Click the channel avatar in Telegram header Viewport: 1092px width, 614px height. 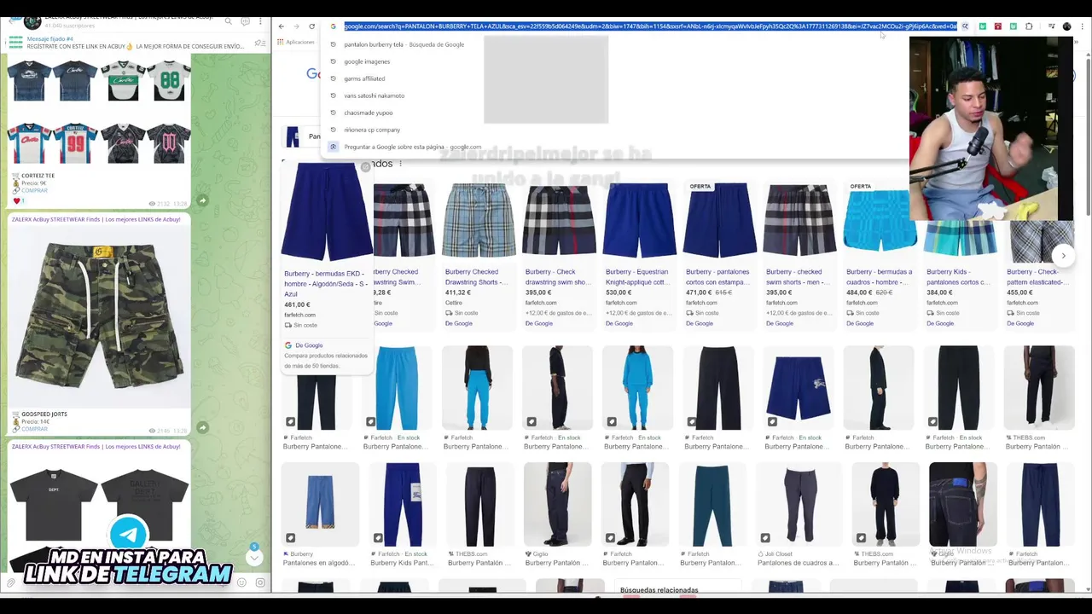click(x=32, y=21)
